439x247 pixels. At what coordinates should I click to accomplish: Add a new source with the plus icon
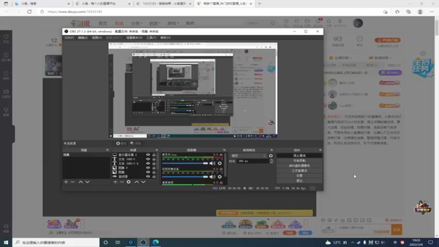tap(115, 182)
